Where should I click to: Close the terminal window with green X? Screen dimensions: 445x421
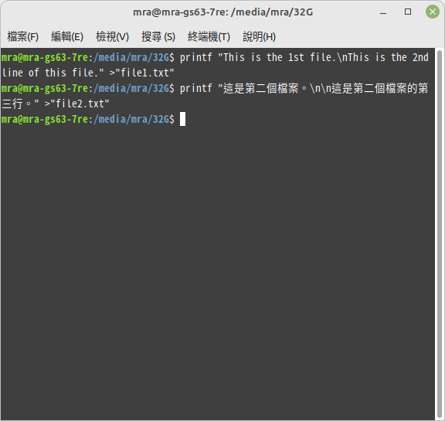pos(433,12)
